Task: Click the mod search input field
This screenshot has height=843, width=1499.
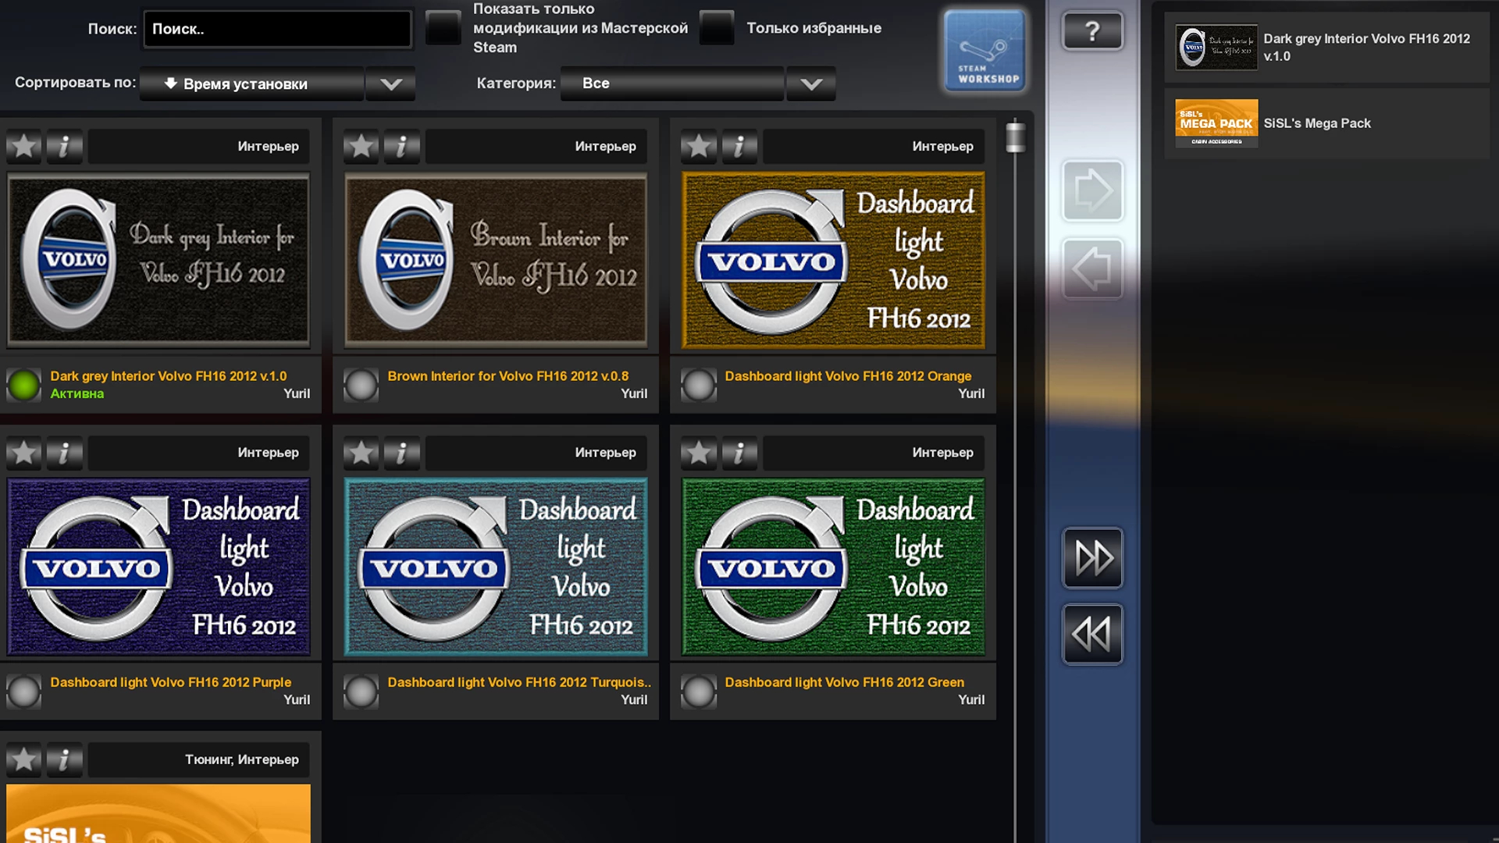Action: pos(278,29)
